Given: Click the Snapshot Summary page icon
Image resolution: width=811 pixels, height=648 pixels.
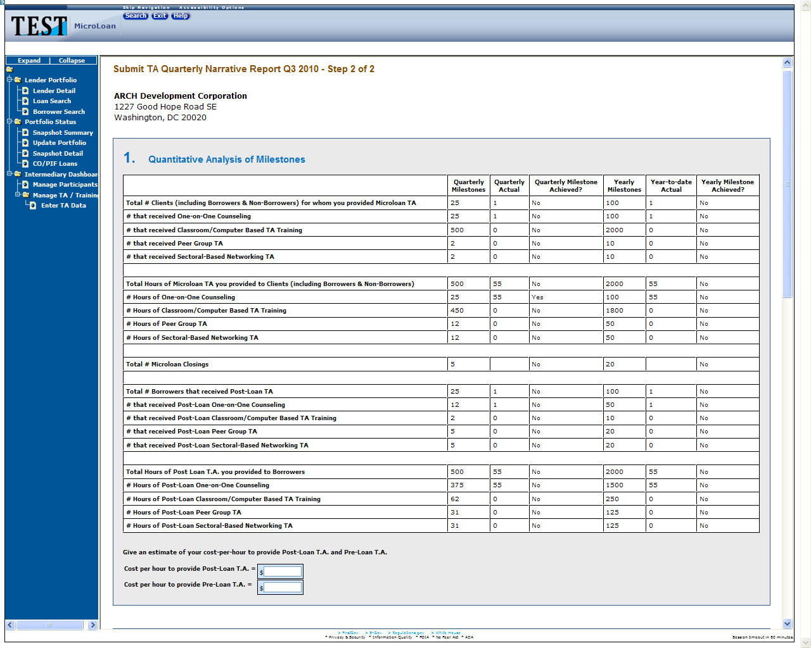Looking at the screenshot, I should tap(25, 132).
